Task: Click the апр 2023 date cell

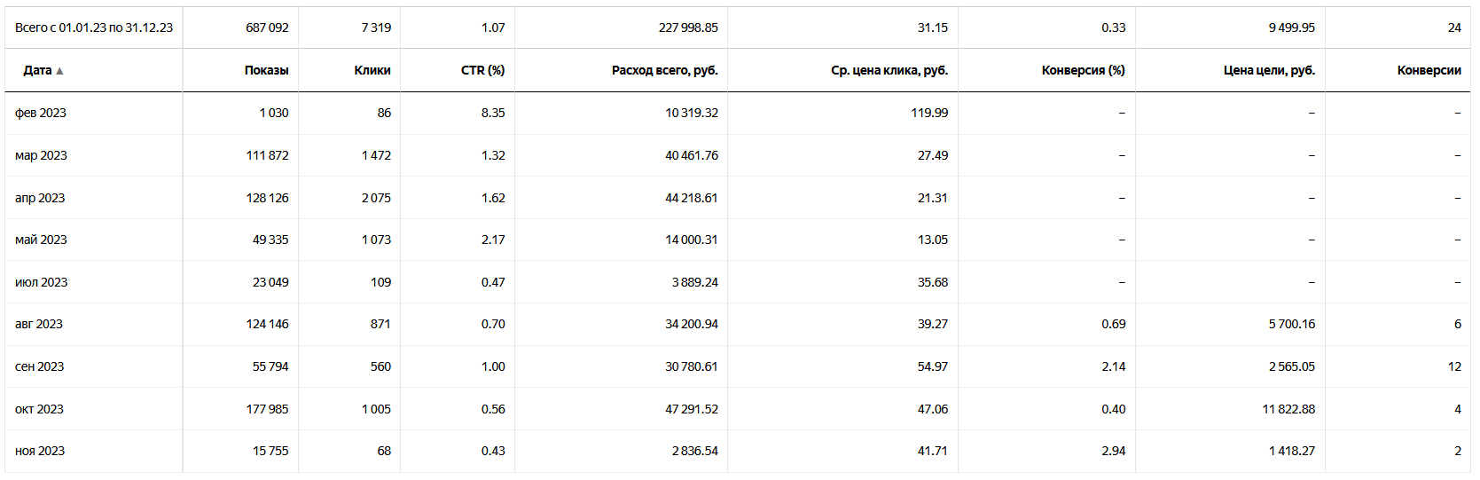Action: [40, 198]
